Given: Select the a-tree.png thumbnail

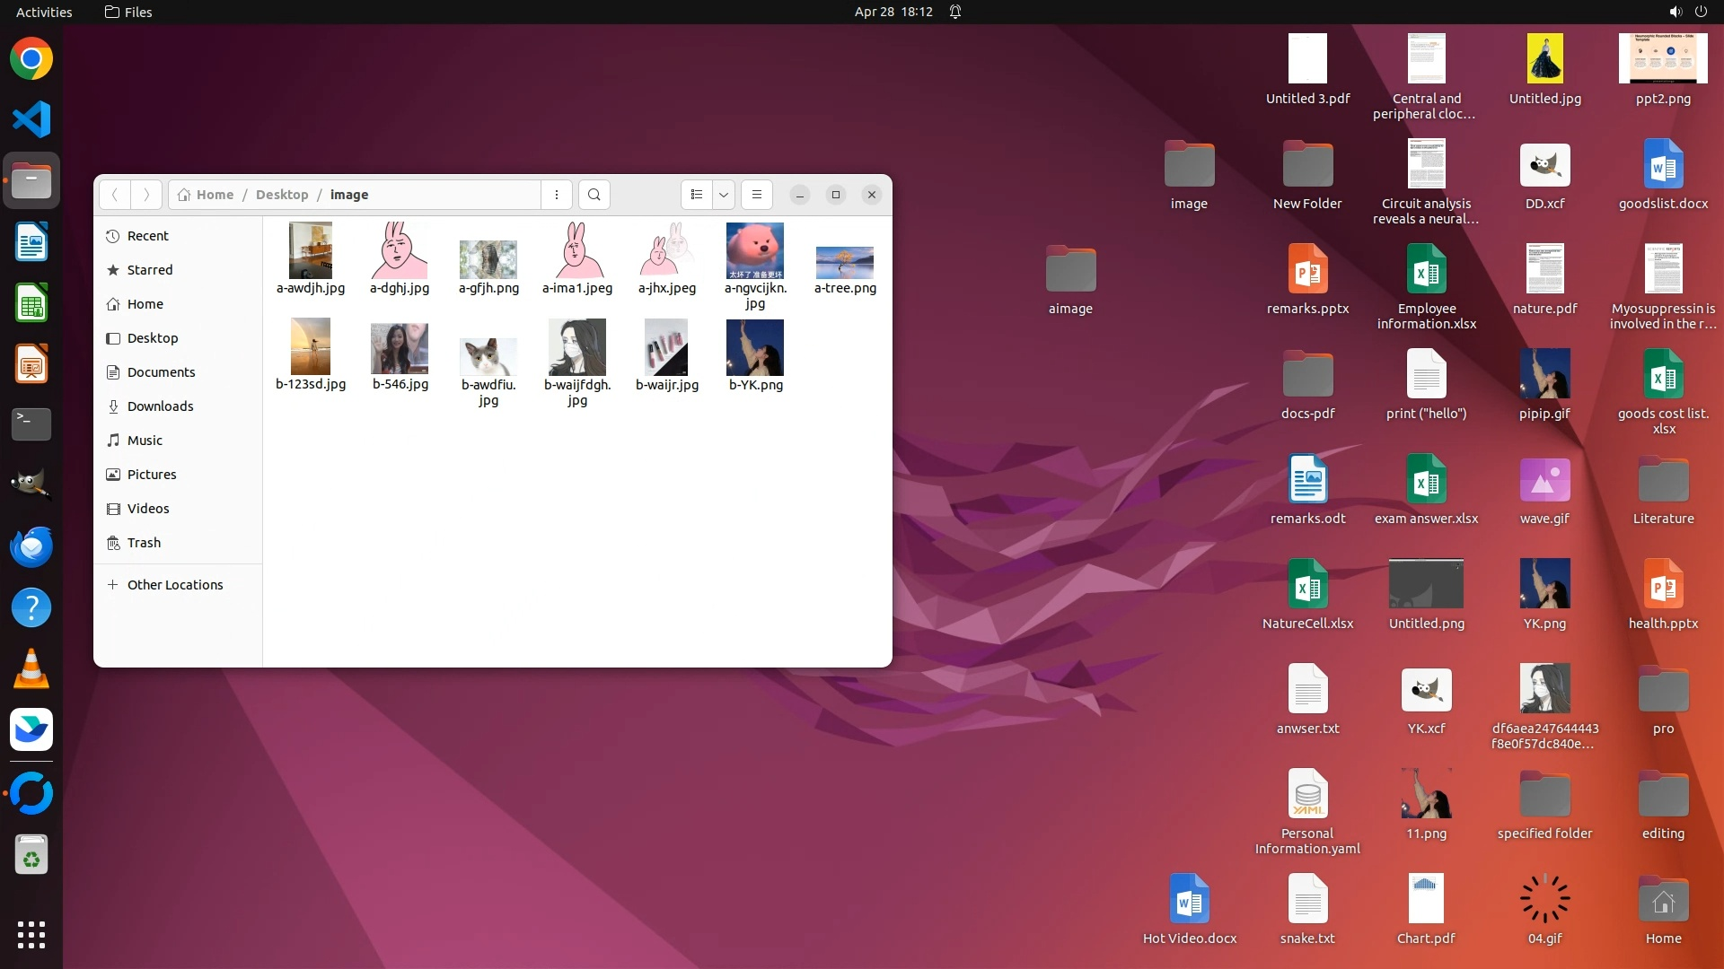Looking at the screenshot, I should [x=844, y=263].
